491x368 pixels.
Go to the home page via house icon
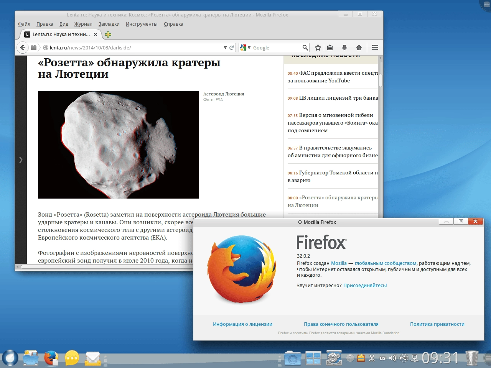(x=359, y=48)
